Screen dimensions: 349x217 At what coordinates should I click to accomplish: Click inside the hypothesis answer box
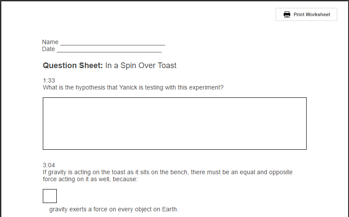pos(174,124)
